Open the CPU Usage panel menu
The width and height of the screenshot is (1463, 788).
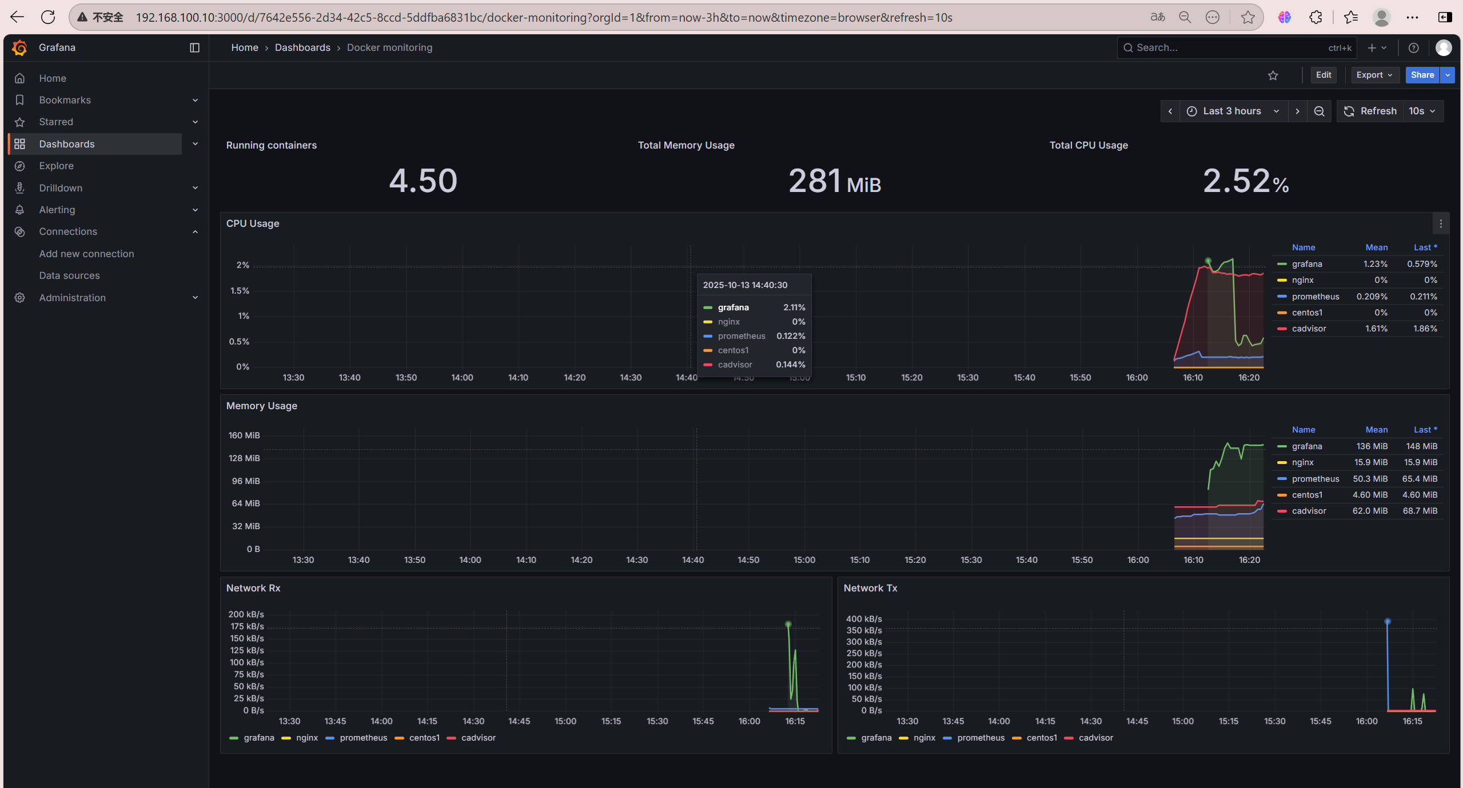[1441, 224]
